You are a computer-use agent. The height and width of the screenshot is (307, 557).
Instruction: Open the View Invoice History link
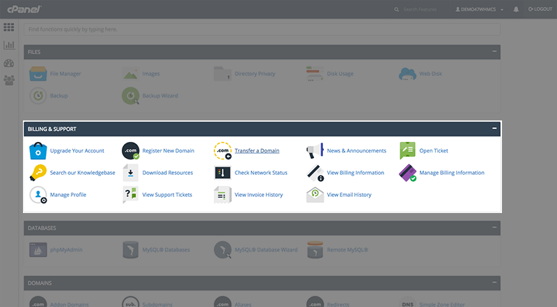point(258,195)
